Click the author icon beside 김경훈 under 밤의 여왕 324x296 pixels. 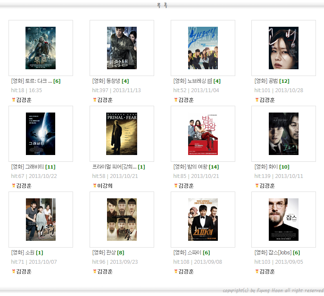pos(176,186)
